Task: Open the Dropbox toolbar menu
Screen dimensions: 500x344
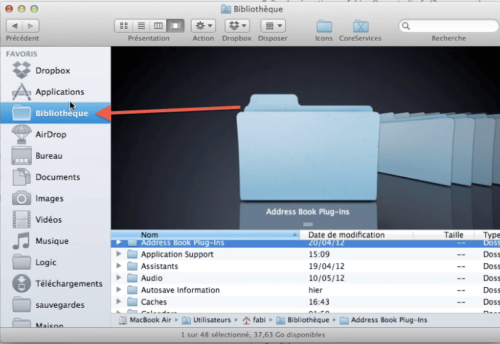Action: coord(237,26)
